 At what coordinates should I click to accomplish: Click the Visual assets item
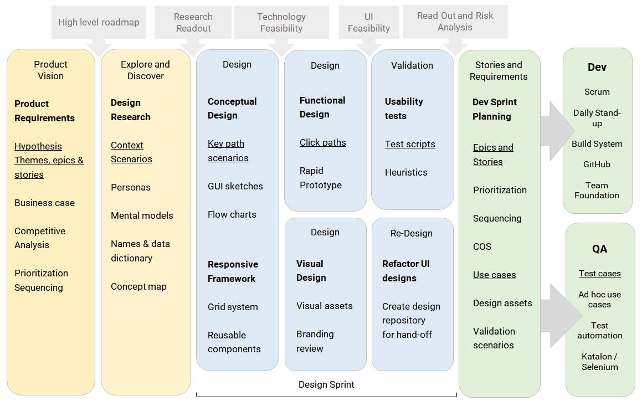tap(324, 306)
